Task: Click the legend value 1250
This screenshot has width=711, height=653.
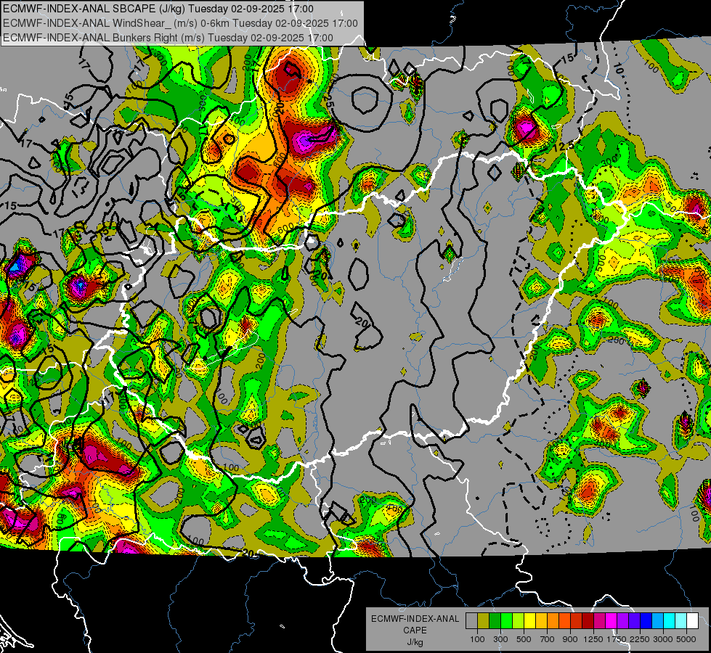Action: click(593, 639)
